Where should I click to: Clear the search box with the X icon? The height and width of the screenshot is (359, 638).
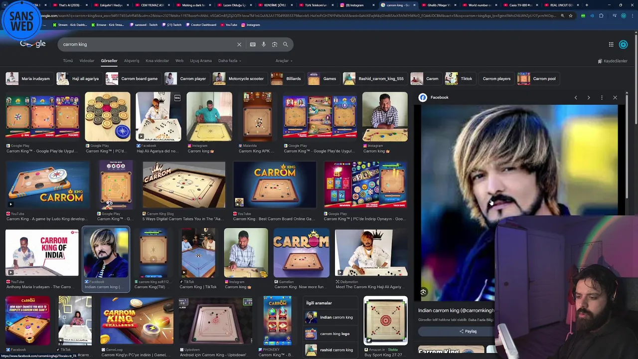click(x=239, y=44)
